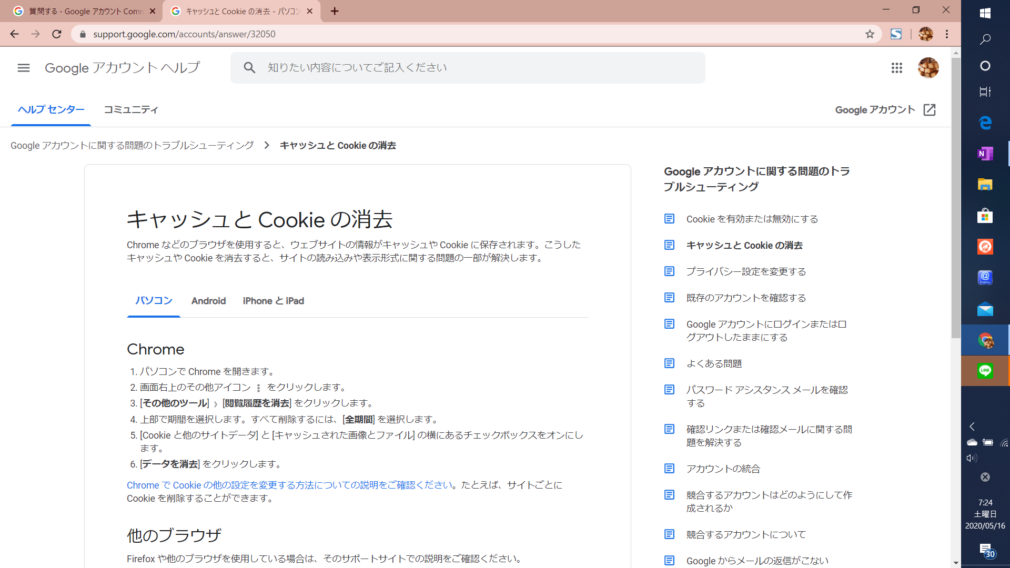The height and width of the screenshot is (568, 1010).
Task: Click the page vertical scrollbar
Action: click(956, 197)
